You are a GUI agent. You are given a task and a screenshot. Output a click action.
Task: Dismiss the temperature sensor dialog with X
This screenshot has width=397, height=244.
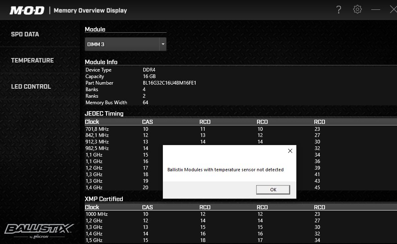(x=290, y=151)
